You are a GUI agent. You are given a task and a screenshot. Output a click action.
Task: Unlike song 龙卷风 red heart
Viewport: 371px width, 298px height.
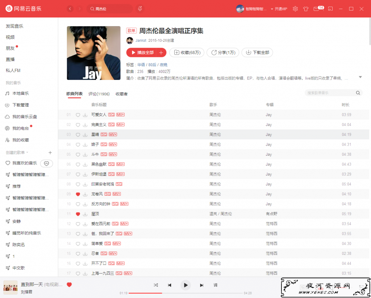point(78,194)
